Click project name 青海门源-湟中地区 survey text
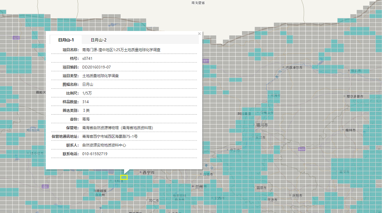This screenshot has height=213, width=382. pos(121,50)
